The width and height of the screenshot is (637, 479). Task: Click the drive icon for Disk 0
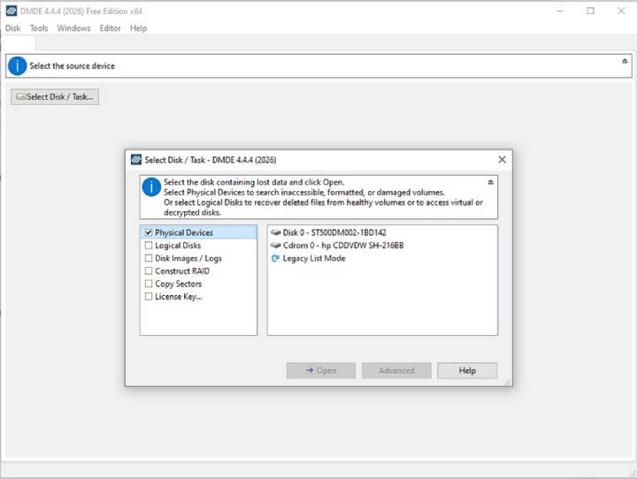point(276,232)
